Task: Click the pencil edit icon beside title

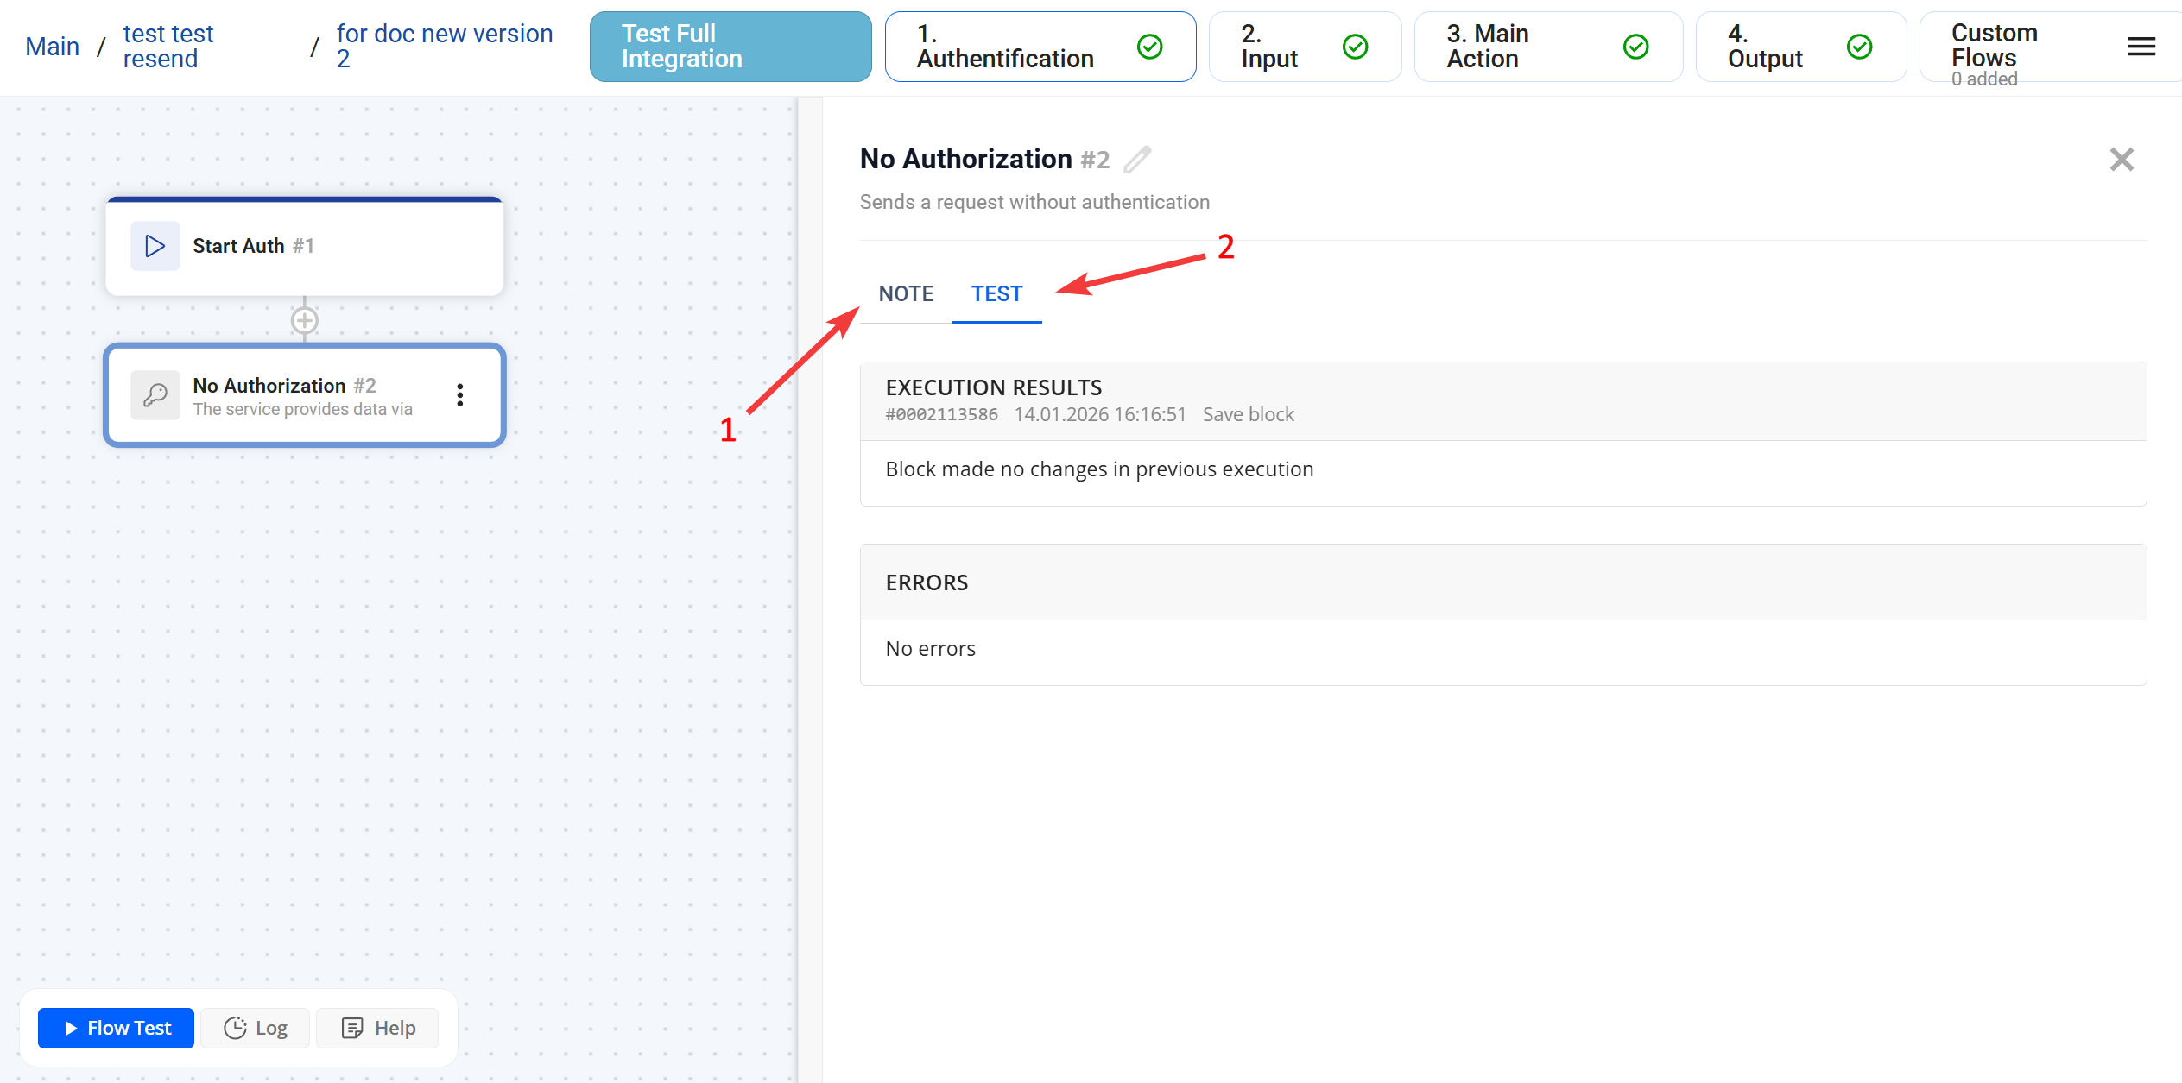Action: point(1137,160)
